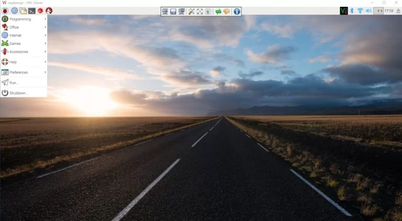Open the file transfer green arrows icon

click(218, 11)
